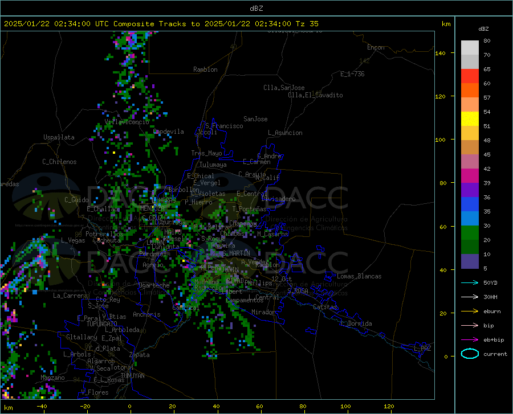Click the purple 10 dBZ legend swatch
The height and width of the screenshot is (414, 513).
470,261
